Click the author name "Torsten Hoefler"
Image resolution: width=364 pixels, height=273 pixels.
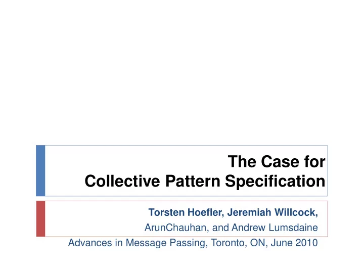185,212
